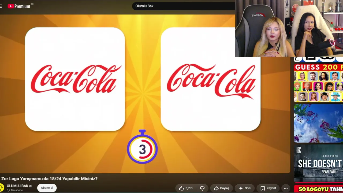This screenshot has width=343, height=193.
Task: Open the 50 LOGOYU suggested video thumbnail
Action: point(318,189)
